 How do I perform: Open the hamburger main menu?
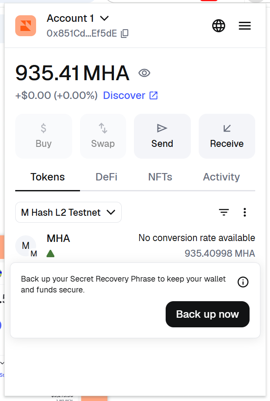[x=245, y=26]
